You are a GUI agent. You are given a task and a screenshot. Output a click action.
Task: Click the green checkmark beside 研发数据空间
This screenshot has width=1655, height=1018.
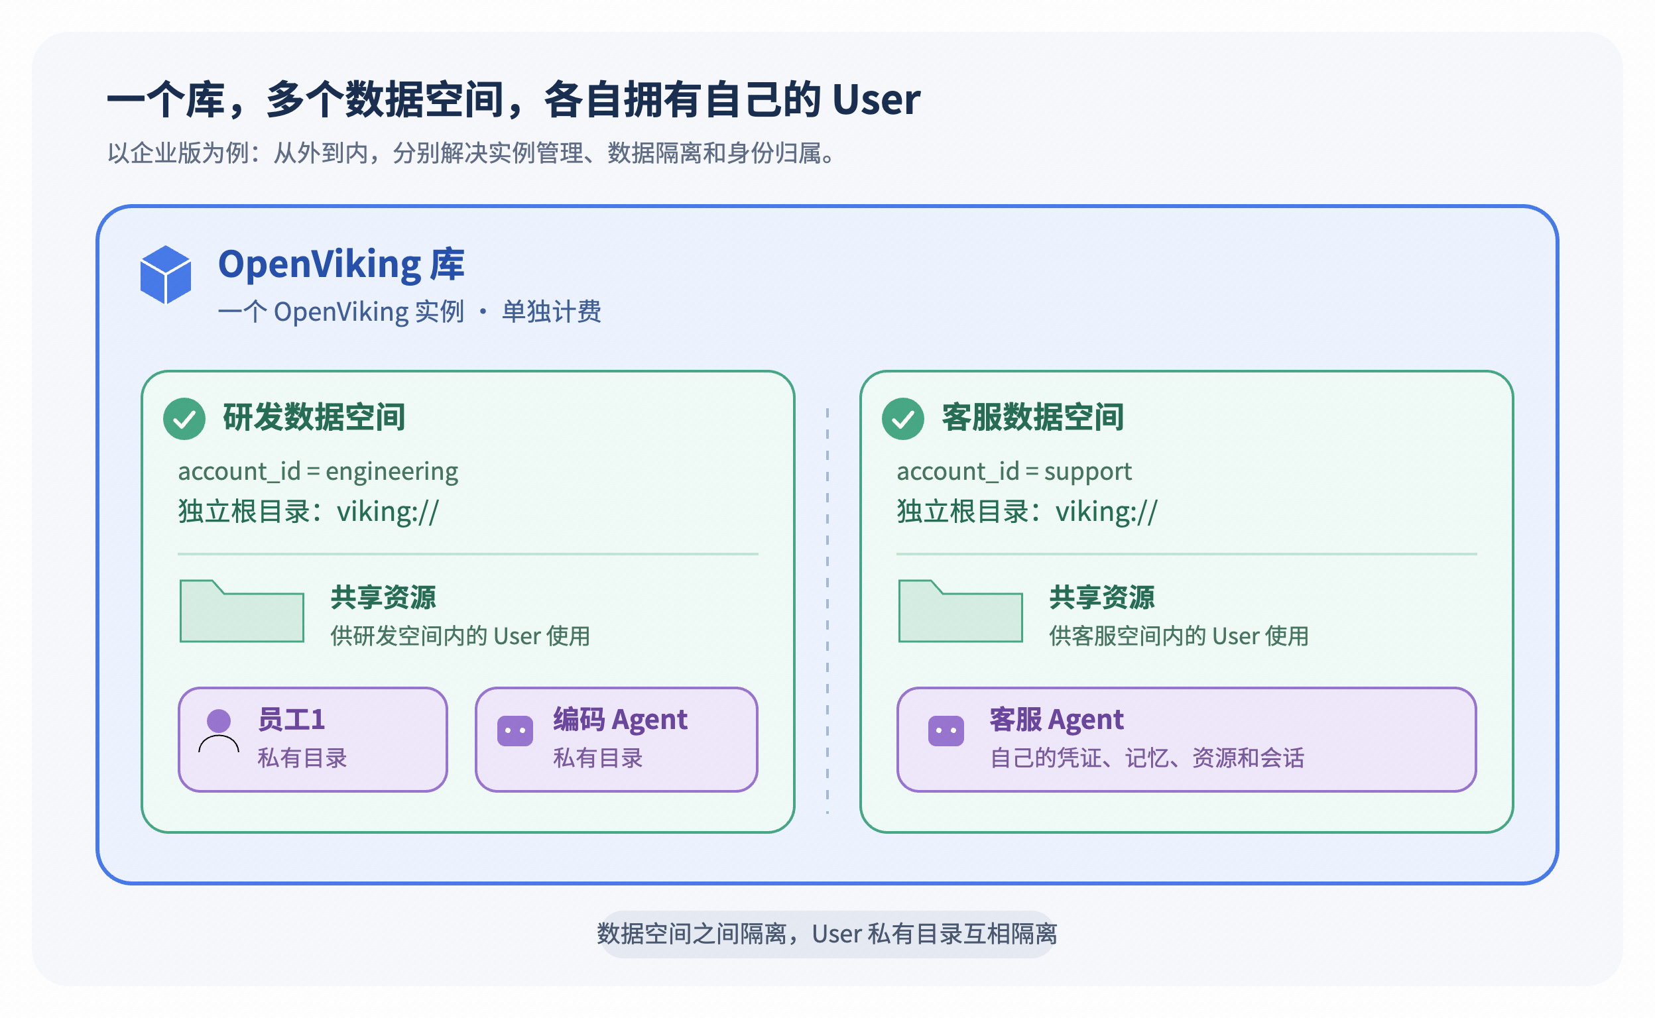(184, 419)
